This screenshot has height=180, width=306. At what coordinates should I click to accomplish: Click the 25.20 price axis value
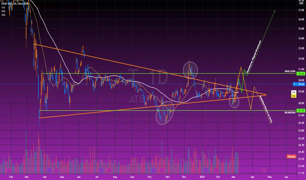(x=301, y=138)
